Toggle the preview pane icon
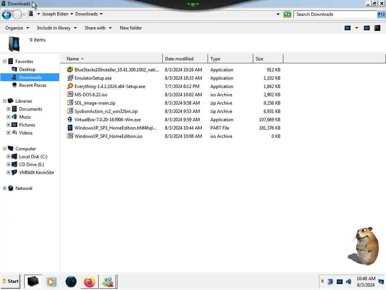Viewport: 386px width, 290px height. (x=366, y=28)
